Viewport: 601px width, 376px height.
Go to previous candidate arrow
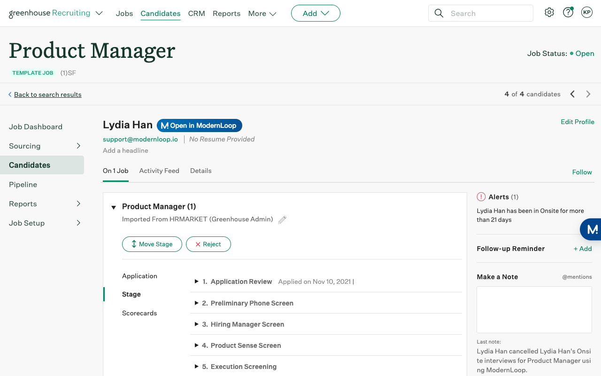(x=572, y=94)
